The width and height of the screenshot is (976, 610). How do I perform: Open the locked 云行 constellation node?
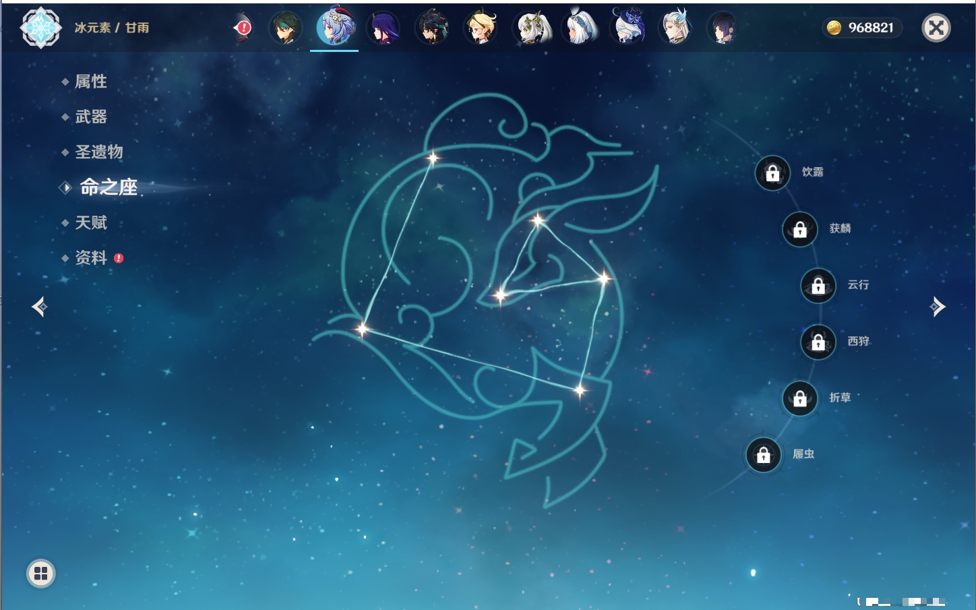click(818, 286)
